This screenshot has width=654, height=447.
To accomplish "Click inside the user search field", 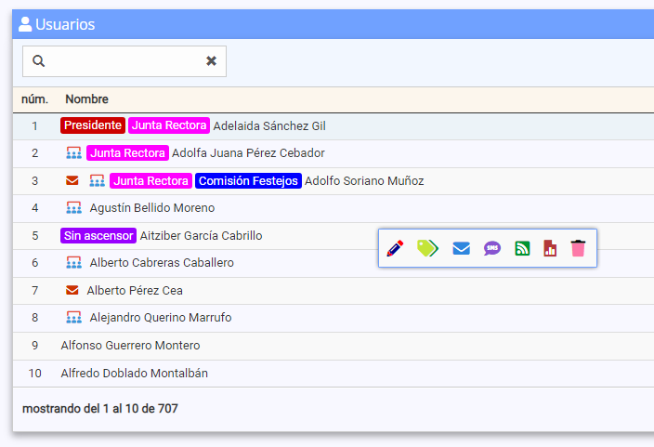I will tap(125, 61).
